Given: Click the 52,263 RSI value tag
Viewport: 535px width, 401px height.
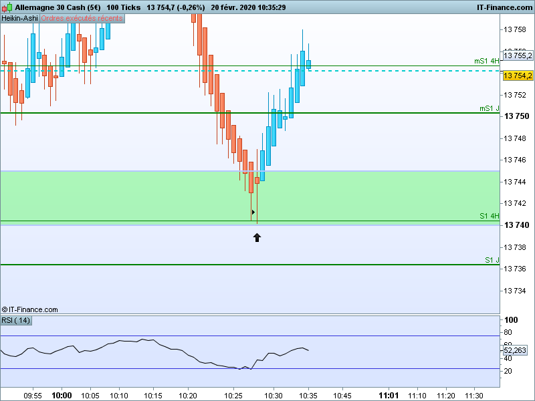Looking at the screenshot, I should click(515, 350).
